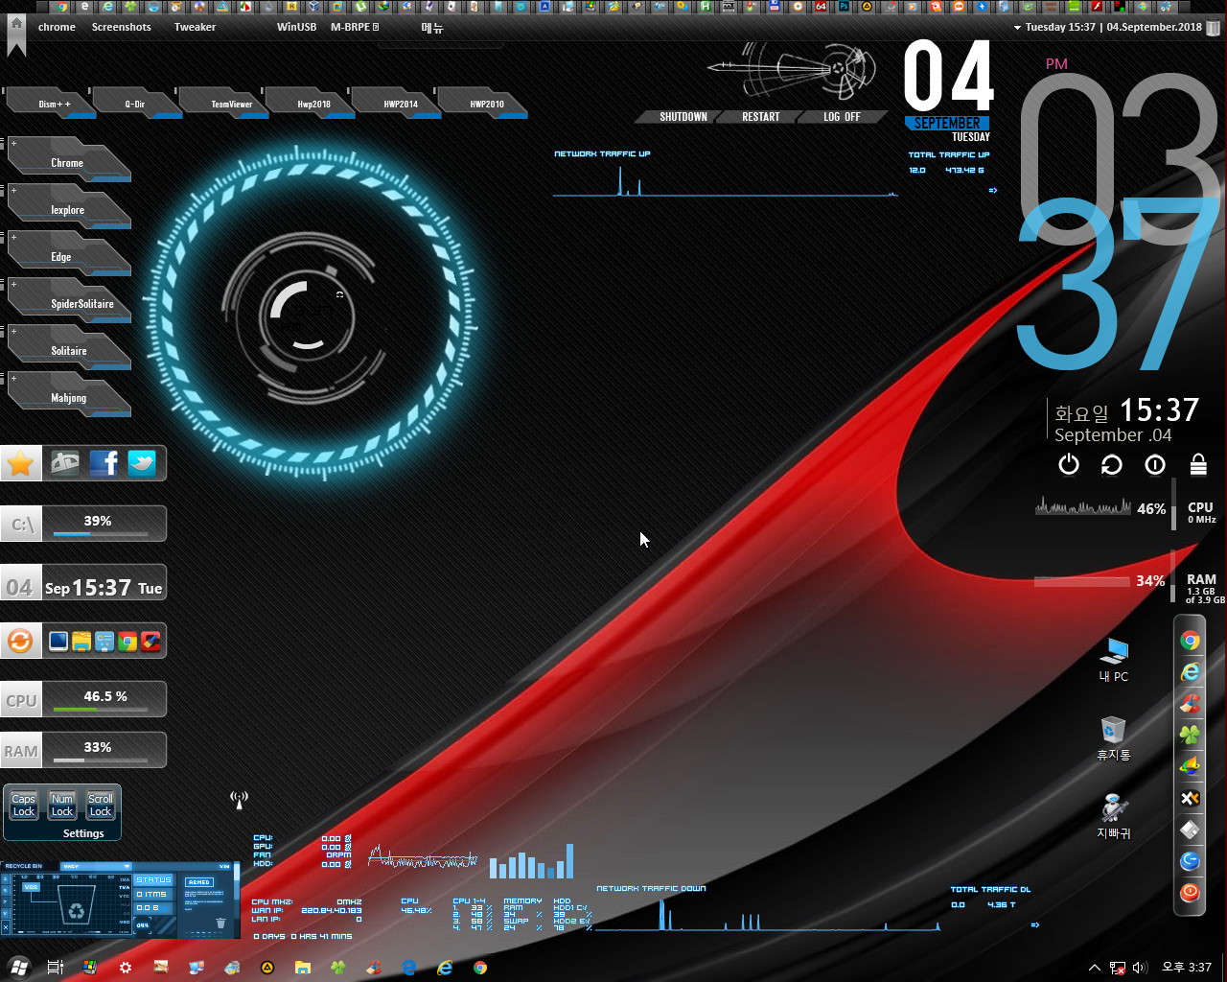This screenshot has width=1227, height=982.
Task: Launch Hwp2018 from the launcher tabs
Action: coord(312,103)
